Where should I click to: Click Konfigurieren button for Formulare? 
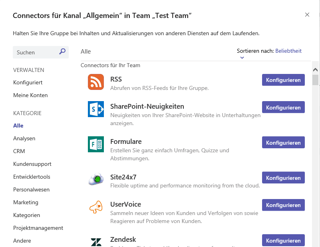tap(283, 142)
